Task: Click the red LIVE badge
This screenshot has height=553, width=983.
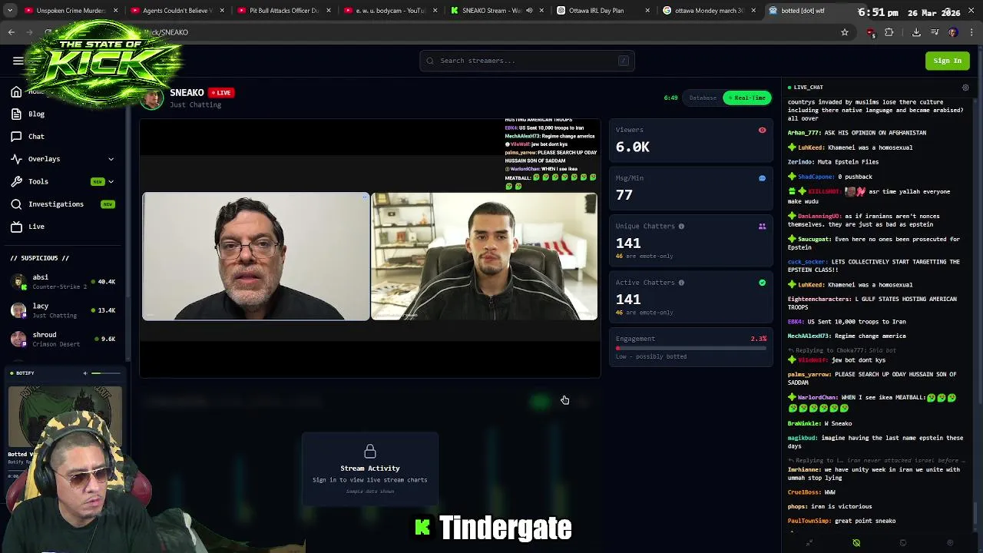Action: tap(221, 92)
